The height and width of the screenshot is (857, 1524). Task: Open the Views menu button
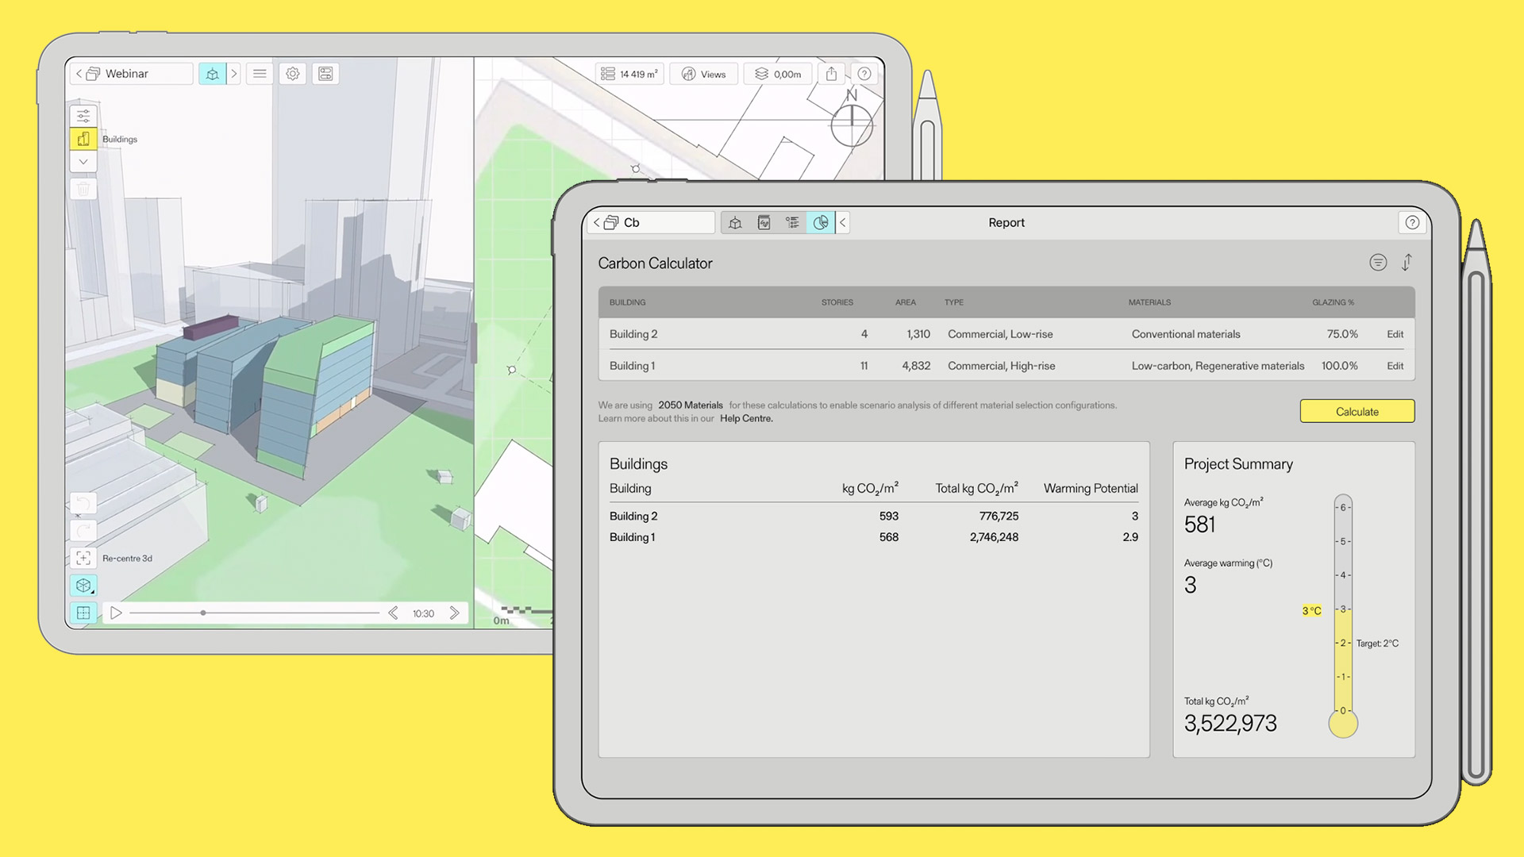click(704, 74)
